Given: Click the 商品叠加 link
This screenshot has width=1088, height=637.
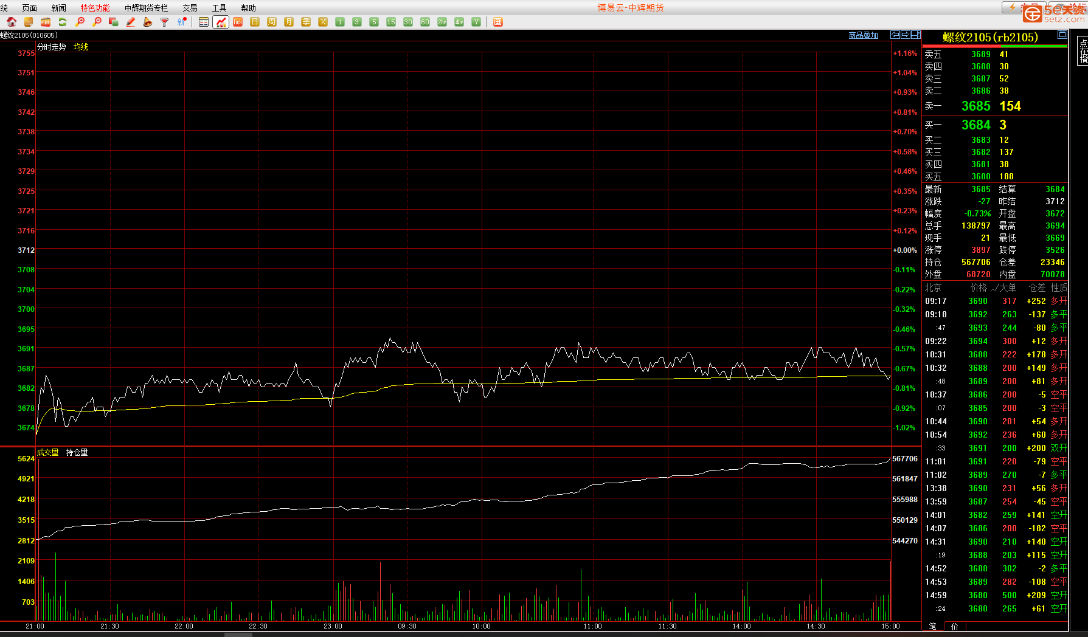Looking at the screenshot, I should click(864, 35).
